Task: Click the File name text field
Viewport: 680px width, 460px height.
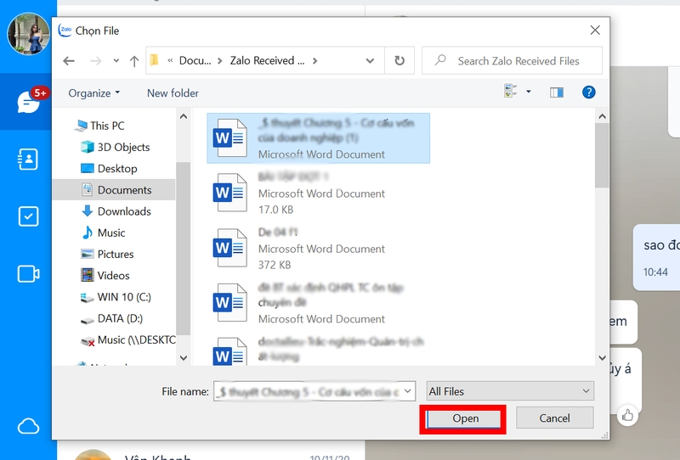Action: tap(308, 391)
